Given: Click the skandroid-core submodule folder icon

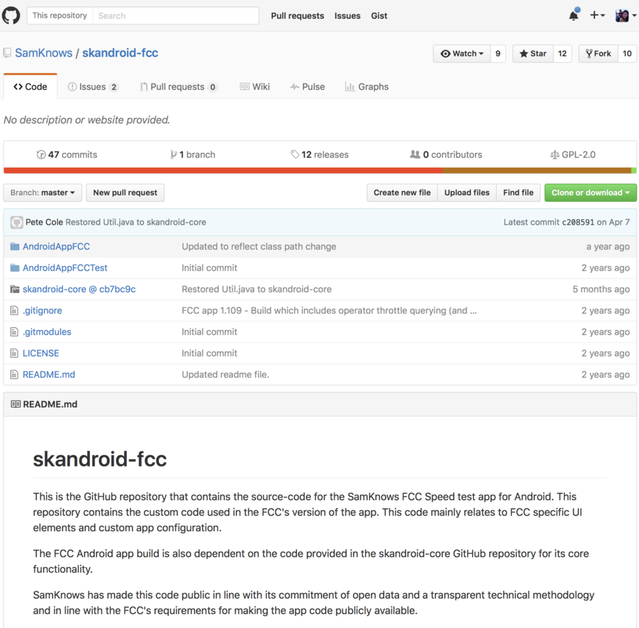Looking at the screenshot, I should click(x=15, y=289).
